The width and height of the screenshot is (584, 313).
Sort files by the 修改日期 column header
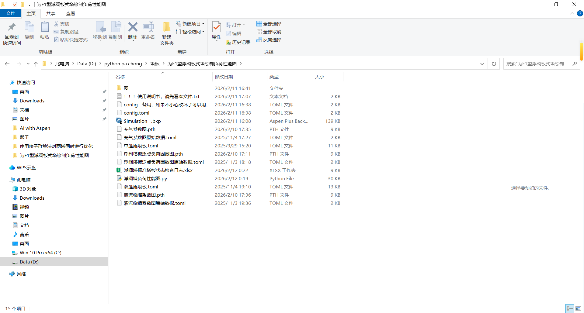pyautogui.click(x=224, y=77)
